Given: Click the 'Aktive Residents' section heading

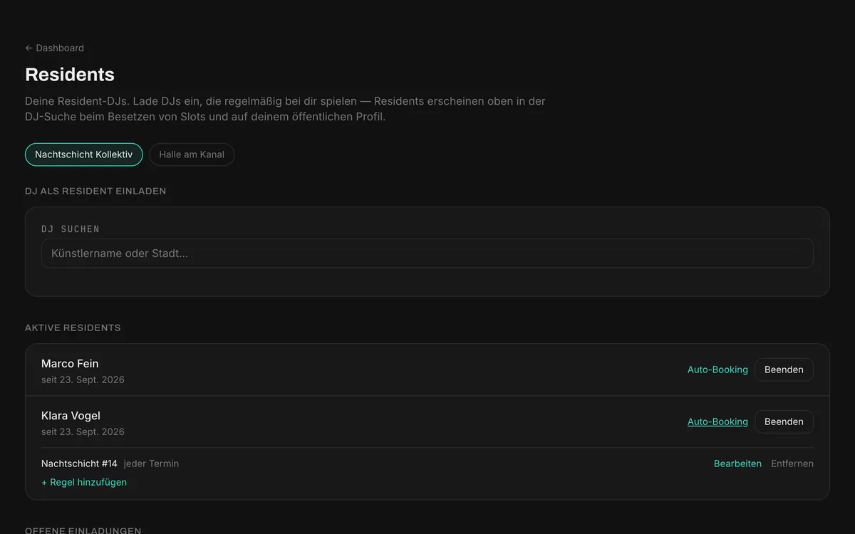Looking at the screenshot, I should [73, 328].
